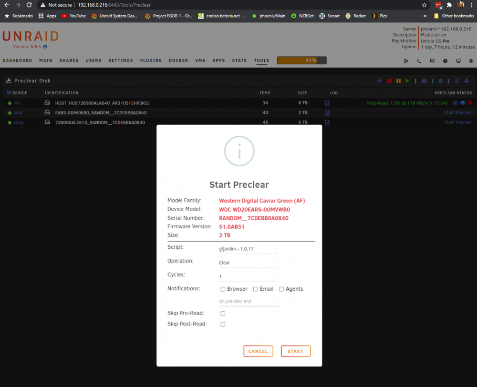Click the benchmark gauge icon in Preclear toolbar
The width and height of the screenshot is (477, 387).
[424, 81]
